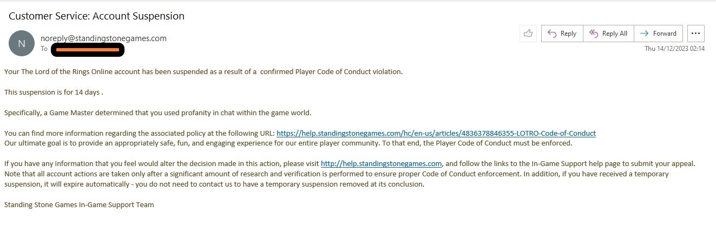This screenshot has height=225, width=716.
Task: Open the LOTRO Code of Conduct link
Action: pos(436,134)
